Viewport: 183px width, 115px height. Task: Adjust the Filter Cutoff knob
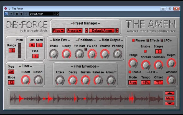26,80
